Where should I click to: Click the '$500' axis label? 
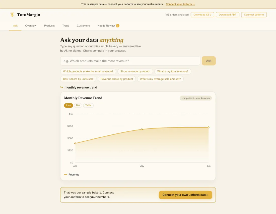(70, 138)
